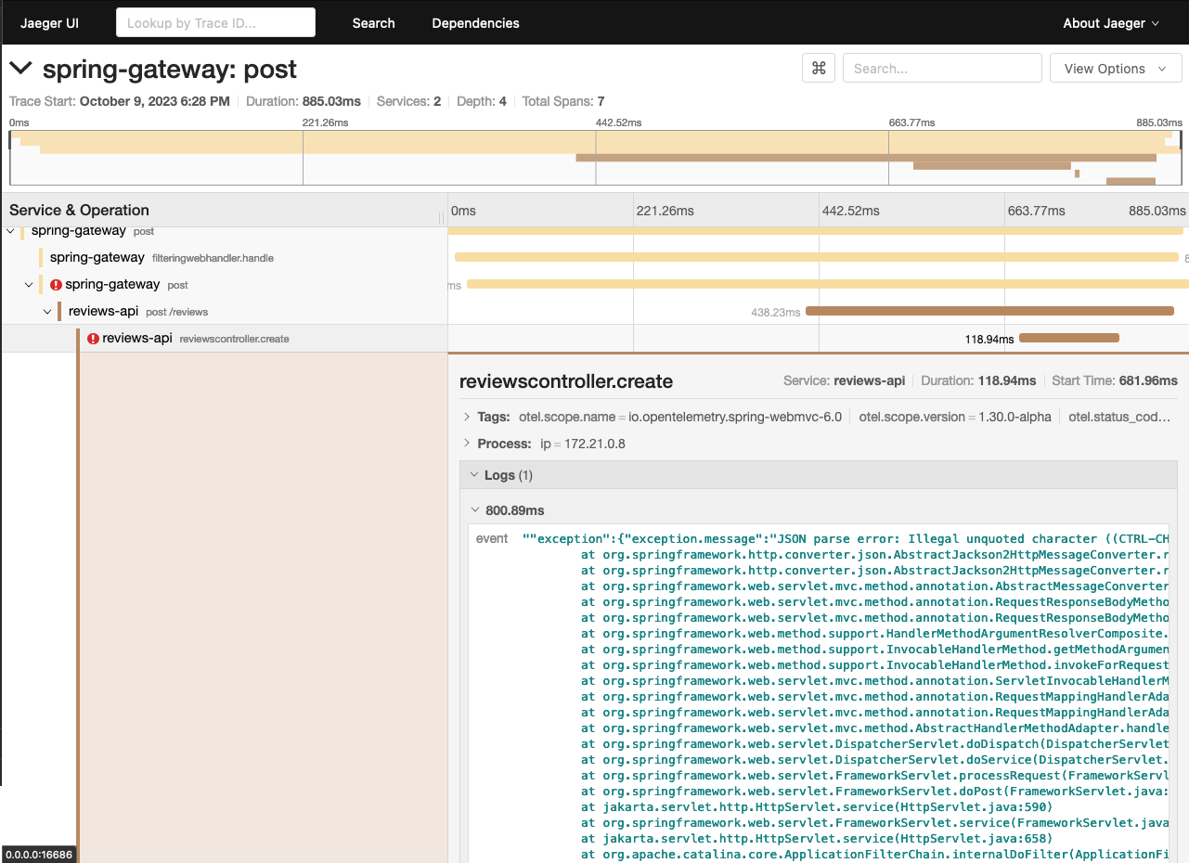Focus the trace Search input box

[x=942, y=69]
